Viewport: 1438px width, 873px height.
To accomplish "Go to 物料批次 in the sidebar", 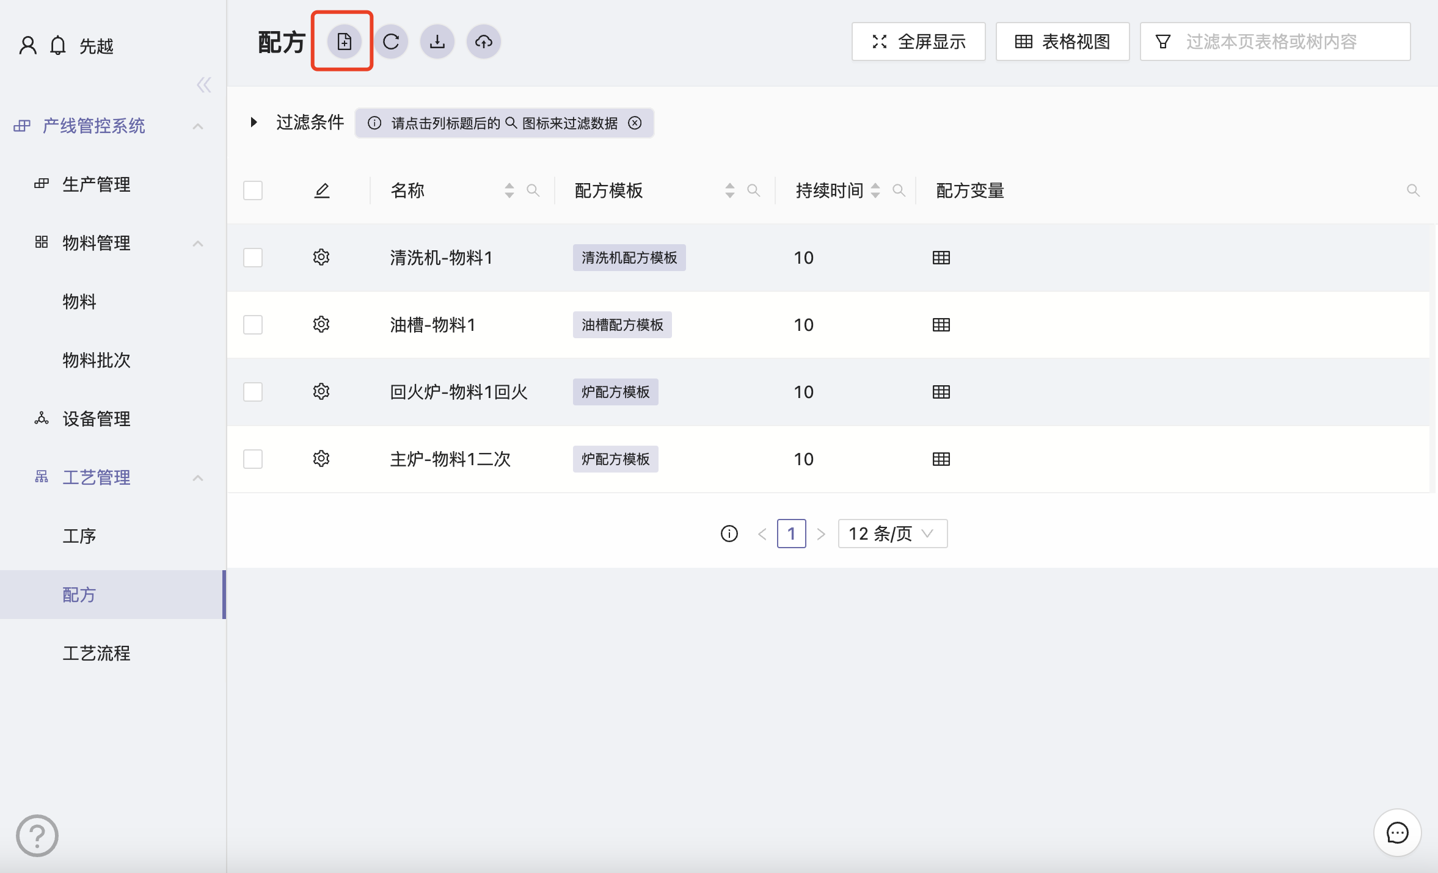I will point(97,360).
